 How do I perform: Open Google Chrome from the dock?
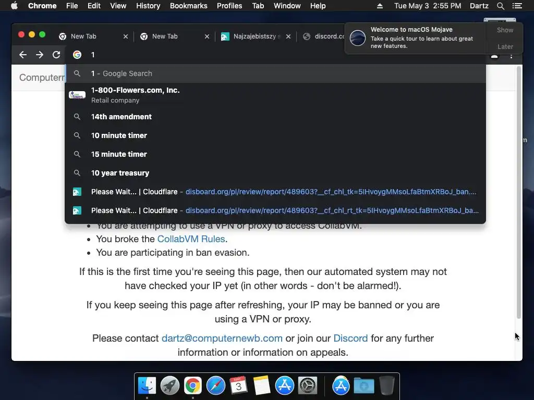pos(193,386)
